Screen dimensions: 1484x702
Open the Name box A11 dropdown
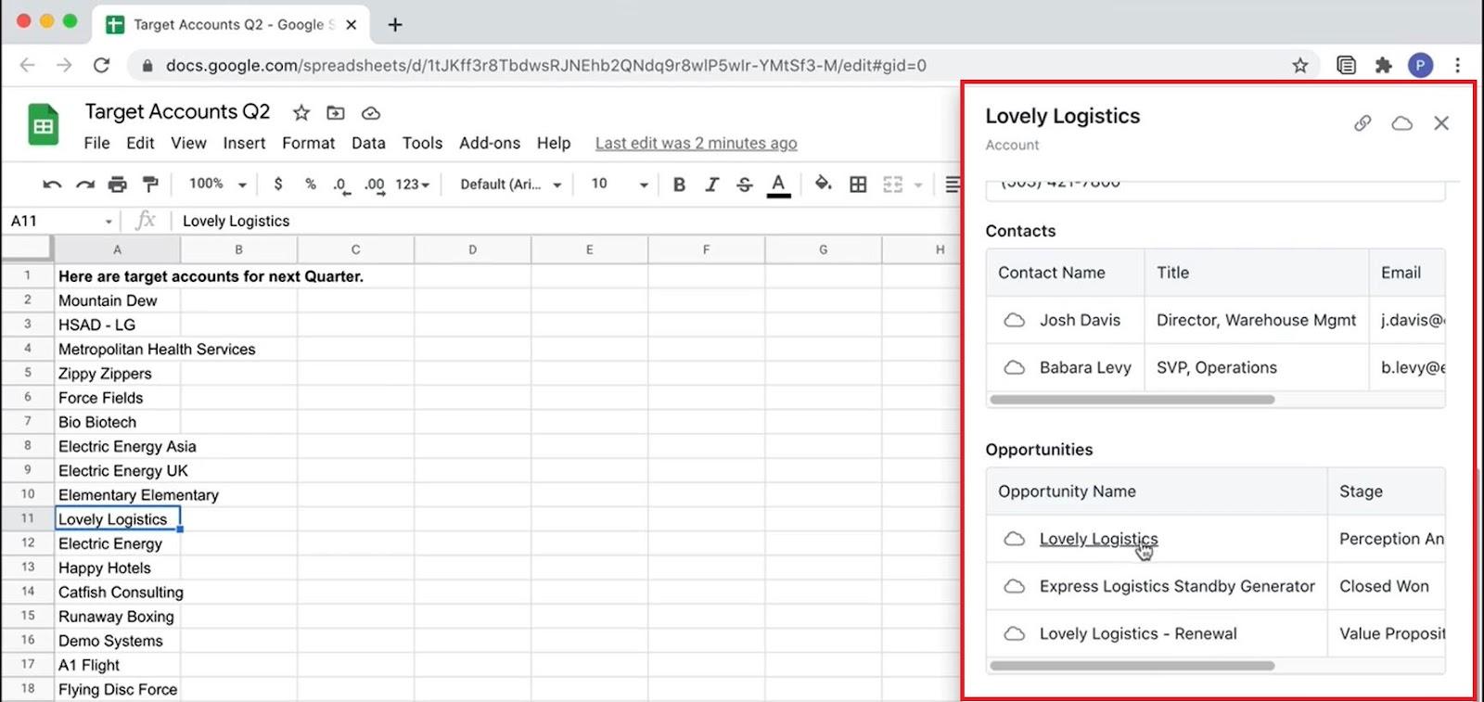pyautogui.click(x=109, y=221)
